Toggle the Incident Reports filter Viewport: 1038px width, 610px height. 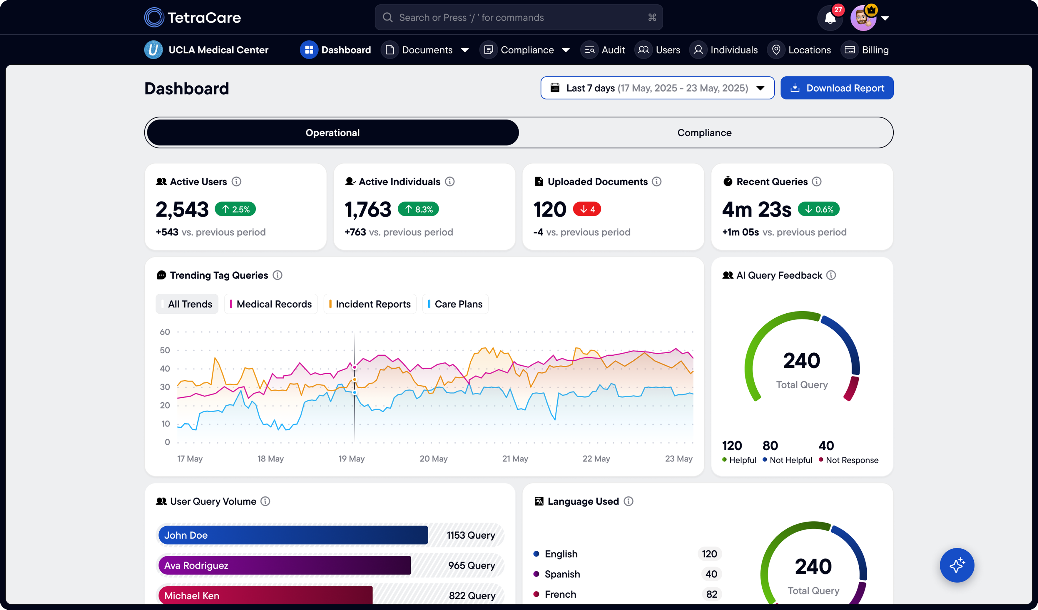point(370,304)
